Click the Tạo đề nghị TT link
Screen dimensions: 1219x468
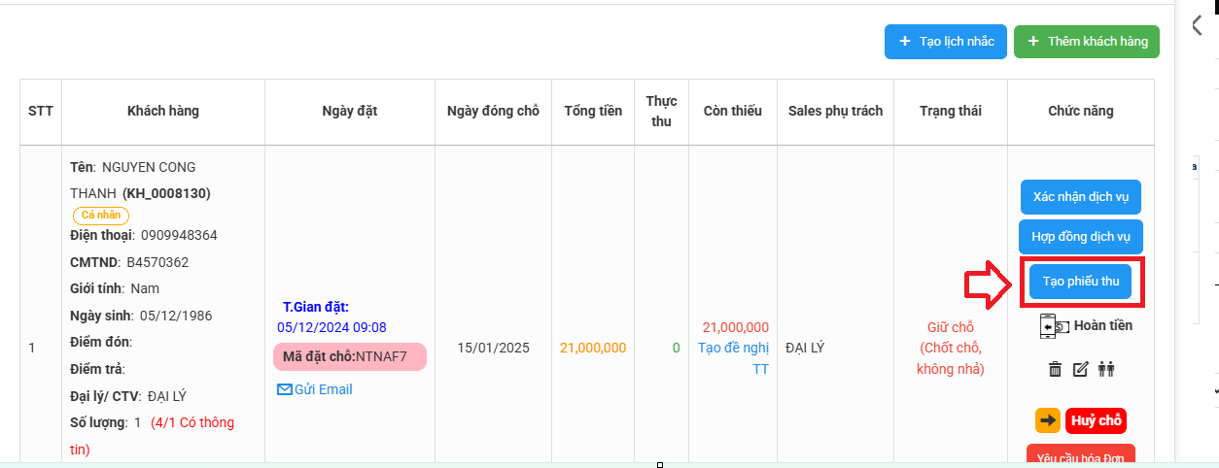[x=736, y=358]
